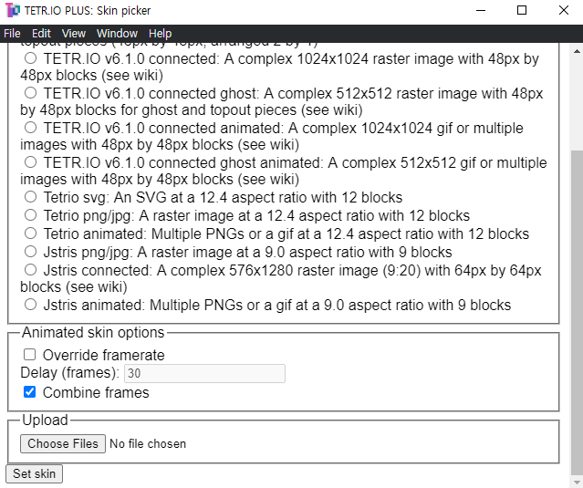Viewport: 583px width, 488px height.
Task: Select TETR.IO v6.1.0 connected ghost 512x512 raster option
Action: tap(31, 93)
